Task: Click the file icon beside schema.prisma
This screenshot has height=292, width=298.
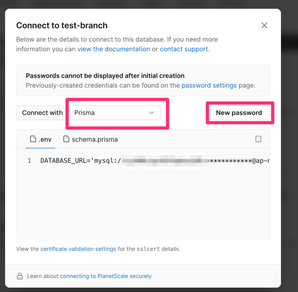Action: click(x=66, y=139)
